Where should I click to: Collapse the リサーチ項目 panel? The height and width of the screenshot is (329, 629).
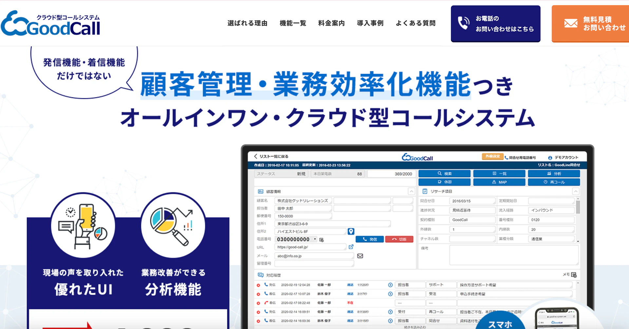576,191
